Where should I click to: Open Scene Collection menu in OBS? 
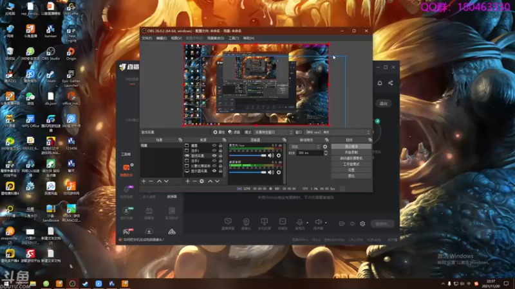coord(216,39)
